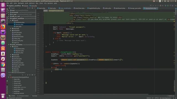Collapse the alchemist/client/gulpfile.js node
Image resolution: width=177 pixels, height=99 pixels.
click(x=9, y=77)
